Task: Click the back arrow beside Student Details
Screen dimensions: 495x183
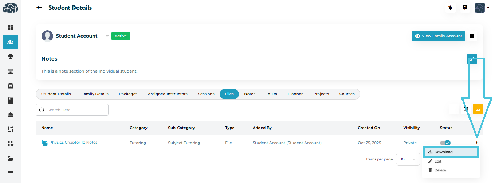Action: click(x=39, y=8)
